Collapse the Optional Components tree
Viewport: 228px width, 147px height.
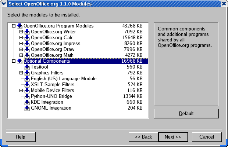pos(14,61)
